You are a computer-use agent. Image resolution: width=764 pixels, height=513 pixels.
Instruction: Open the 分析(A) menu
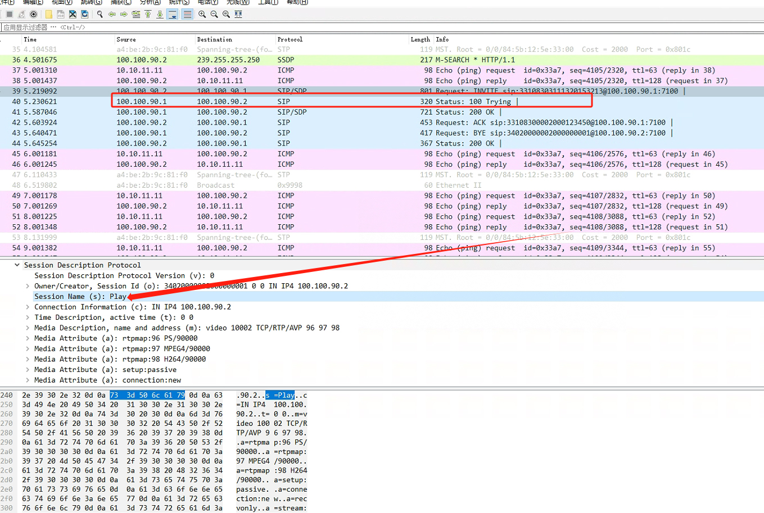pos(150,2)
